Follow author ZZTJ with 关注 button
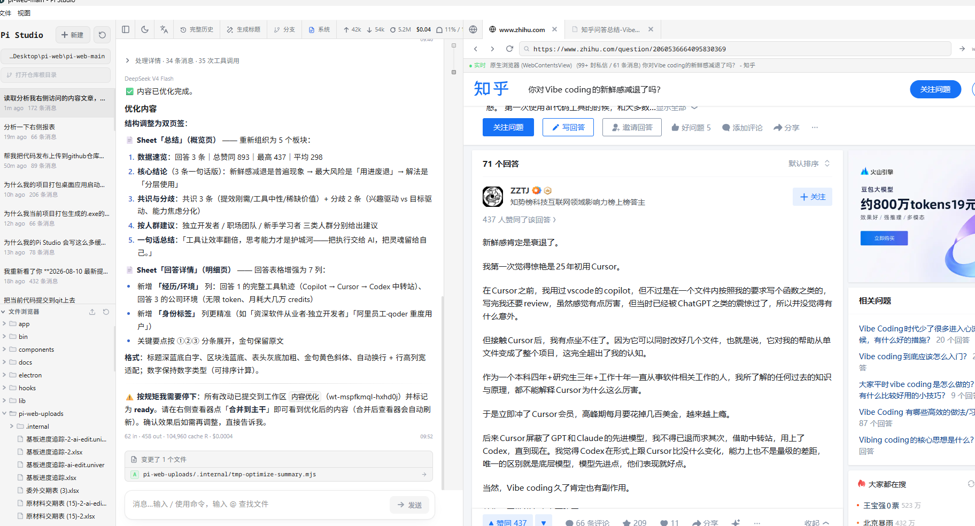This screenshot has height=526, width=975. pyautogui.click(x=812, y=197)
